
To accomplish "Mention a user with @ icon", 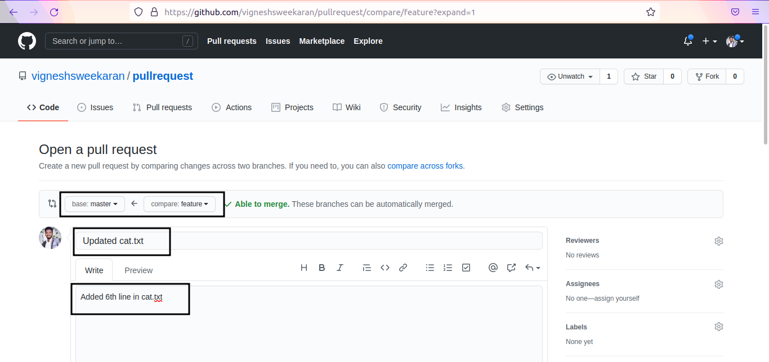I will pyautogui.click(x=493, y=268).
